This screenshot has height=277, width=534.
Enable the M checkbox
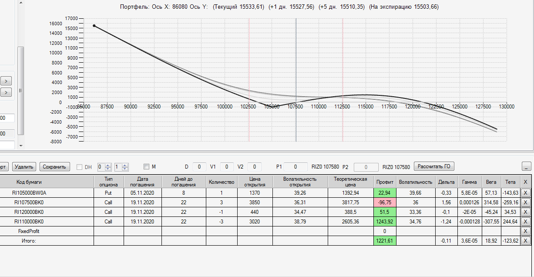click(146, 167)
